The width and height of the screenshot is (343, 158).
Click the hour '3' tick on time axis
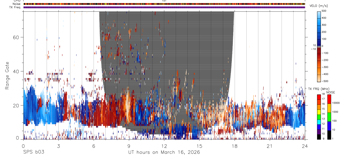(x=58, y=146)
